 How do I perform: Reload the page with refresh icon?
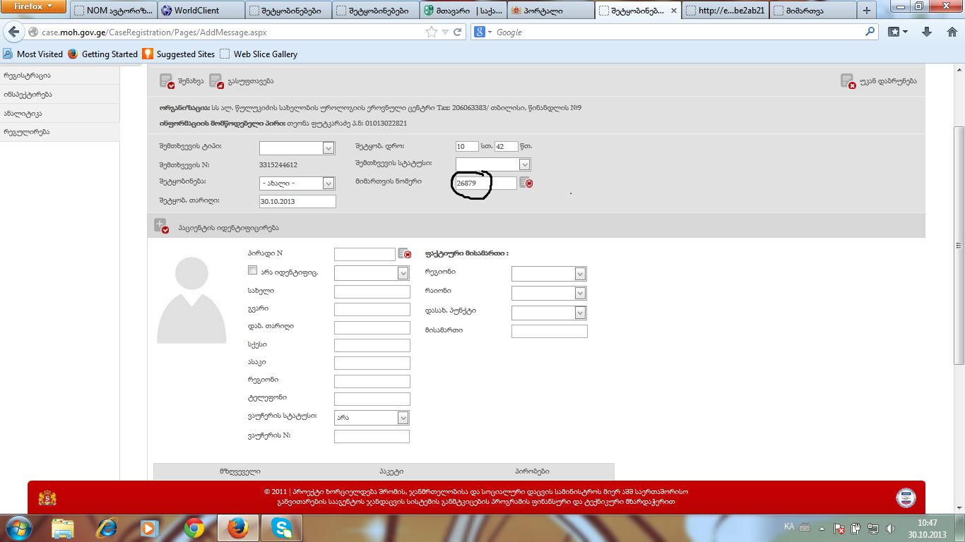click(x=458, y=32)
